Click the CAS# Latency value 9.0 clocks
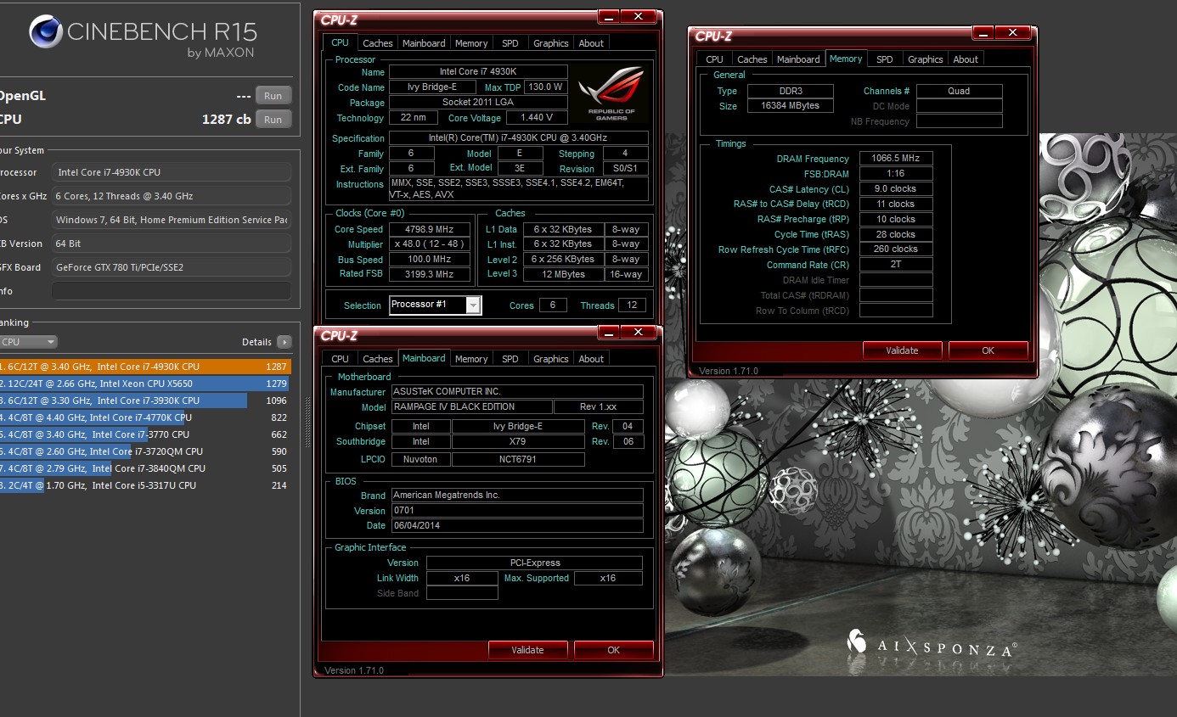The width and height of the screenshot is (1177, 717). [896, 189]
